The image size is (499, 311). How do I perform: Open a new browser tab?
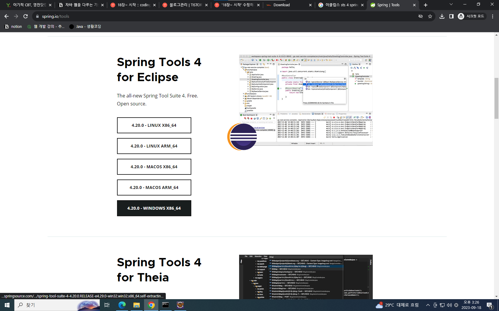(426, 5)
